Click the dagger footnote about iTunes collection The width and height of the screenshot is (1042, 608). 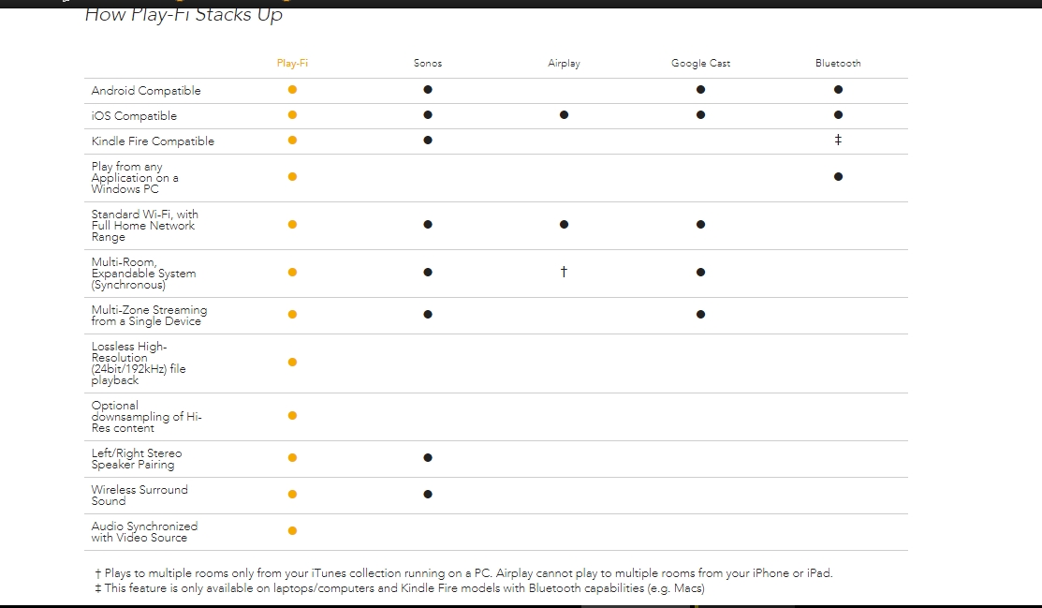[463, 573]
